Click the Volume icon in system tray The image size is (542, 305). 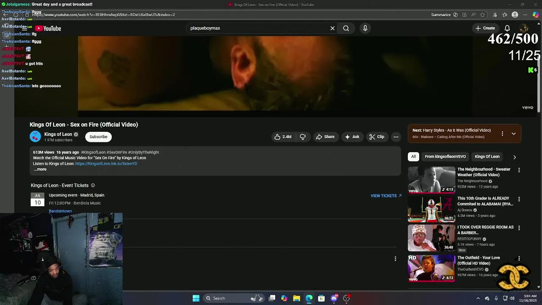[x=512, y=298]
